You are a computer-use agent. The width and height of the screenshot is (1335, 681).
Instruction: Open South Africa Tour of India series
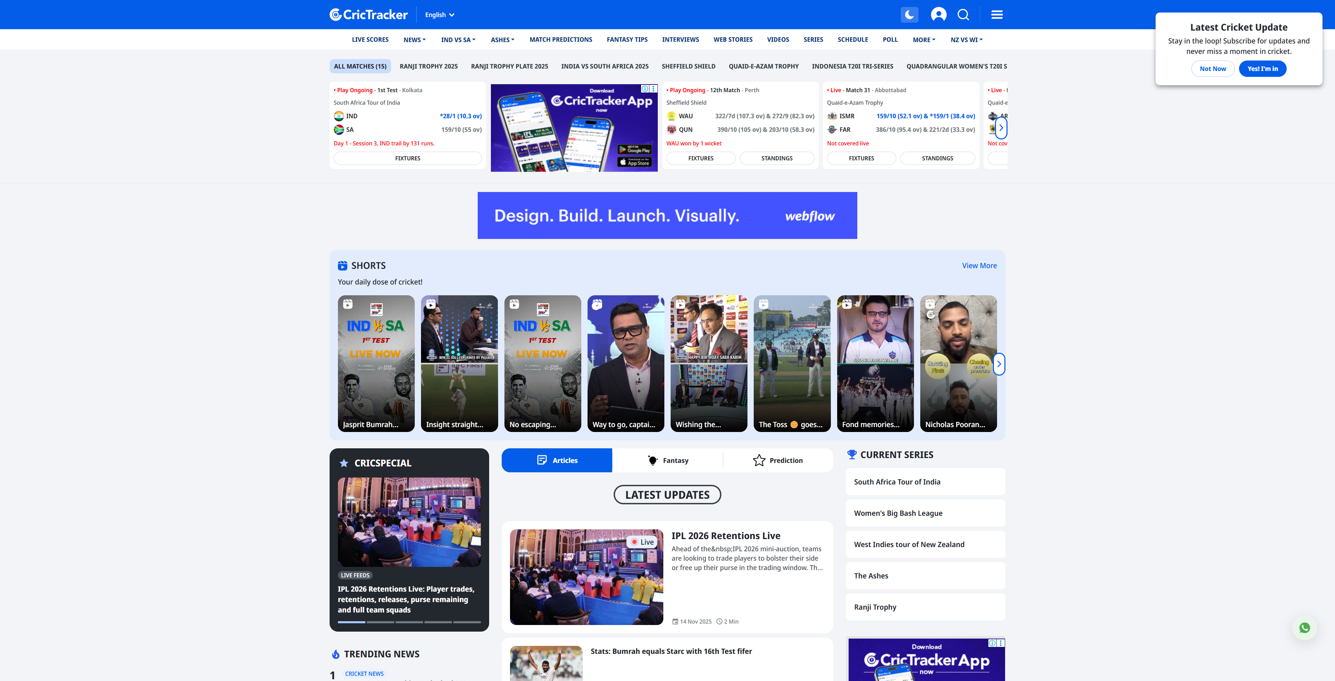click(925, 482)
